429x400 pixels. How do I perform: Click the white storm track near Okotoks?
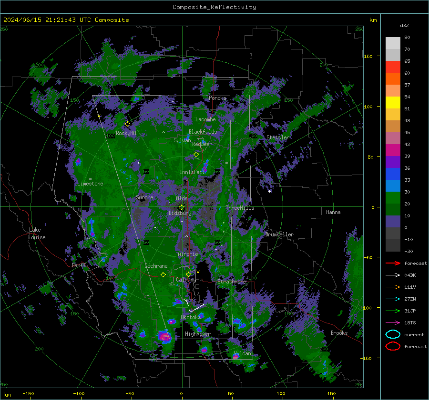(194, 305)
